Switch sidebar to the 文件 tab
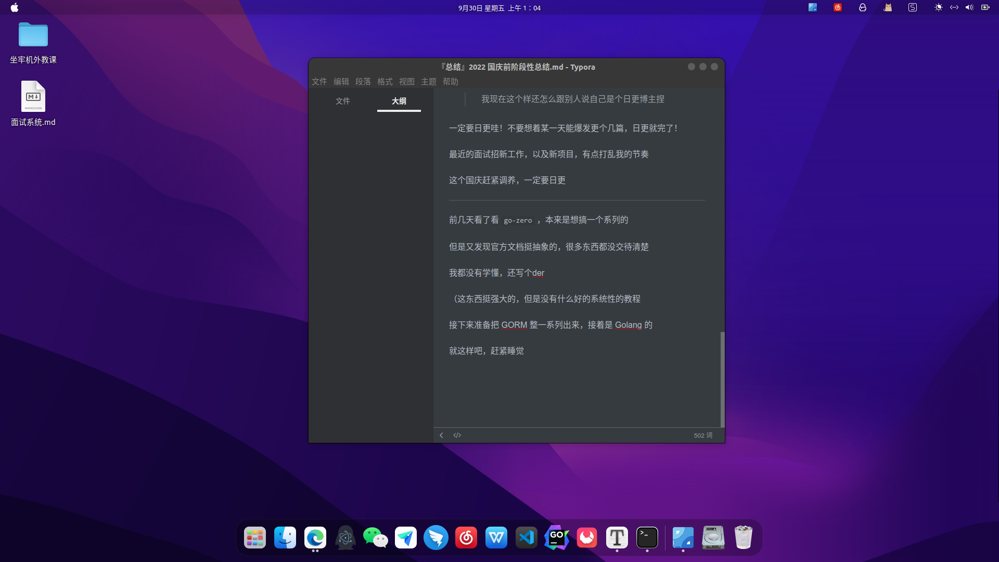Viewport: 999px width, 562px height. point(343,101)
